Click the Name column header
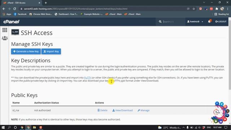Screen dimensions: 231x130 coord(16,103)
